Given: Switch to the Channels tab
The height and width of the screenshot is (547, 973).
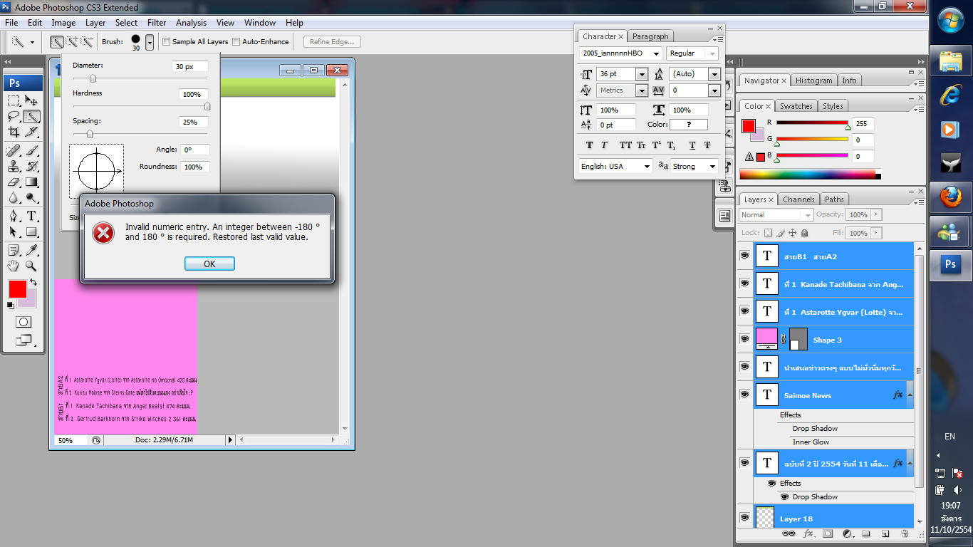Looking at the screenshot, I should (x=798, y=199).
